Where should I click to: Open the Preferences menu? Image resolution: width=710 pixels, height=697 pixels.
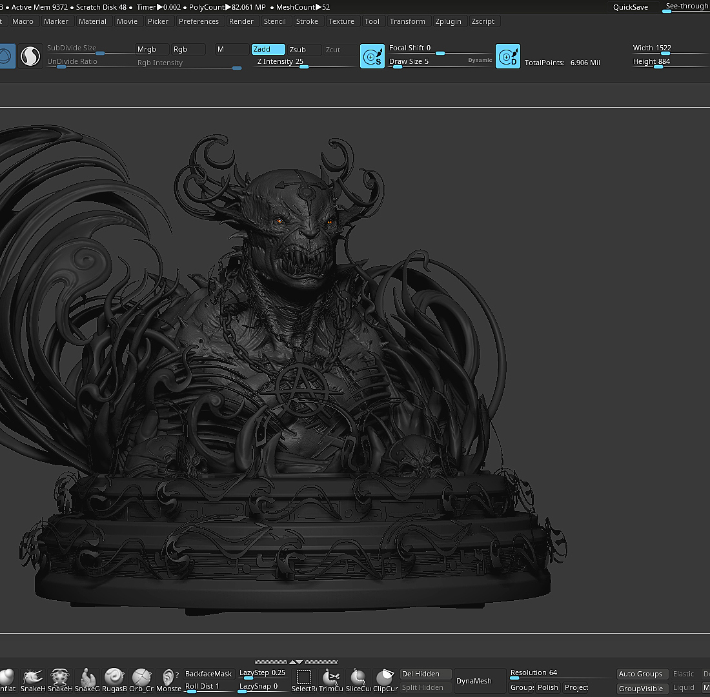pyautogui.click(x=199, y=21)
